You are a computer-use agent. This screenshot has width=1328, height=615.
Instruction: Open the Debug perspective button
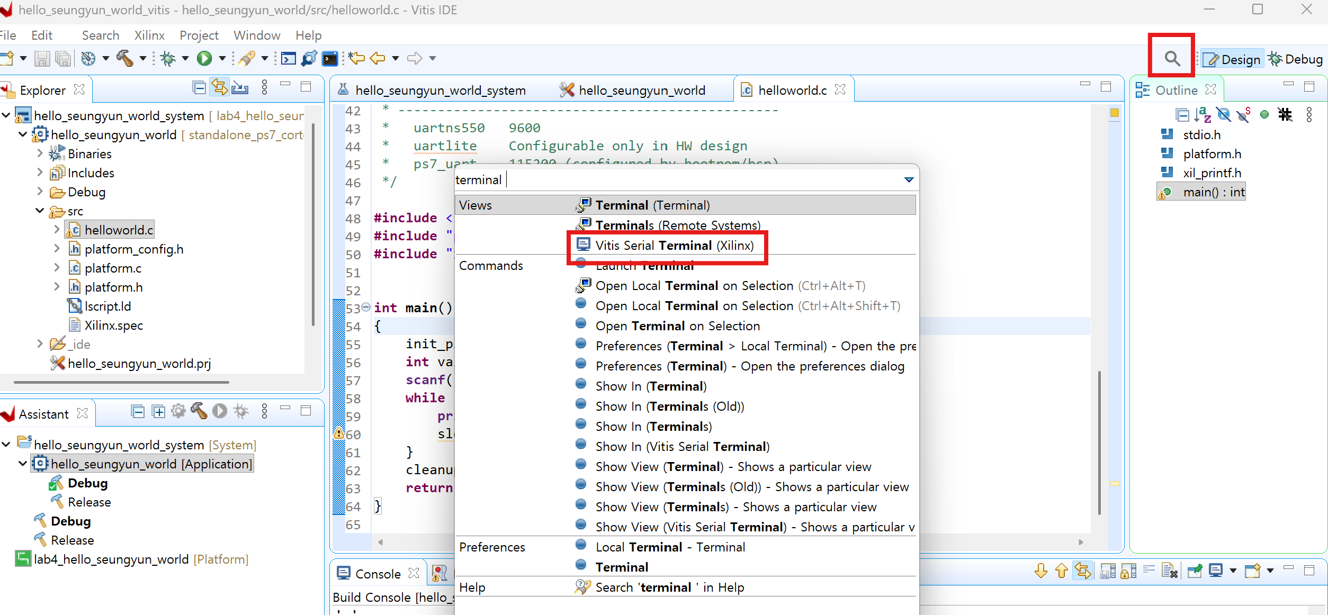pyautogui.click(x=1295, y=59)
